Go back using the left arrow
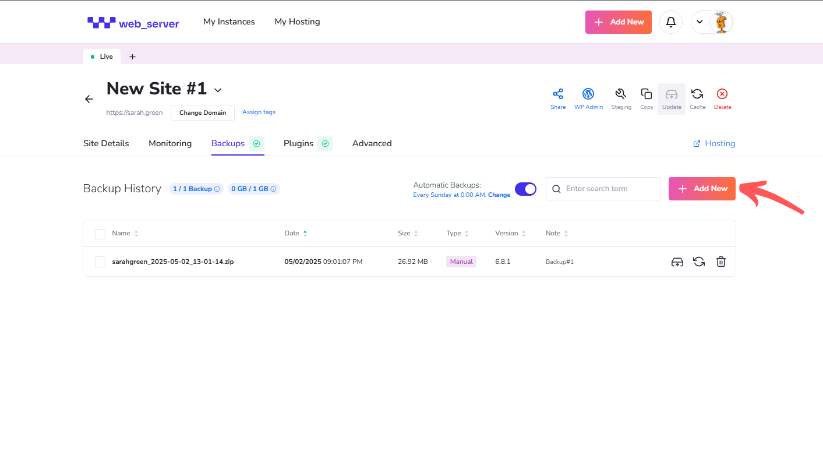Image resolution: width=823 pixels, height=455 pixels. pos(89,99)
